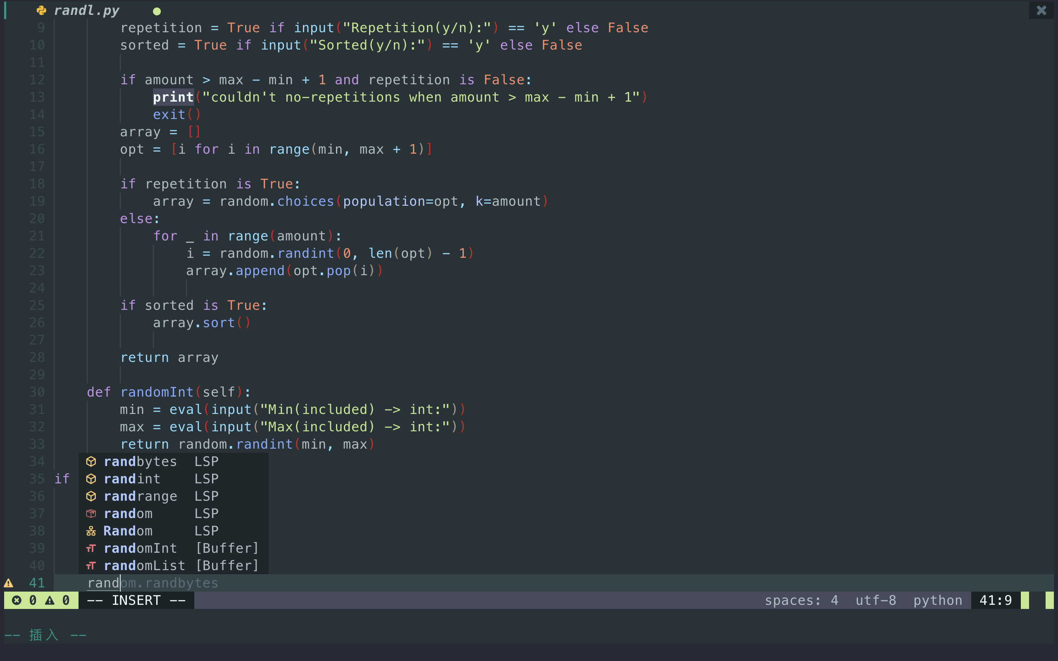Click the exit() call on line 14
The width and height of the screenshot is (1058, 661).
pos(176,114)
